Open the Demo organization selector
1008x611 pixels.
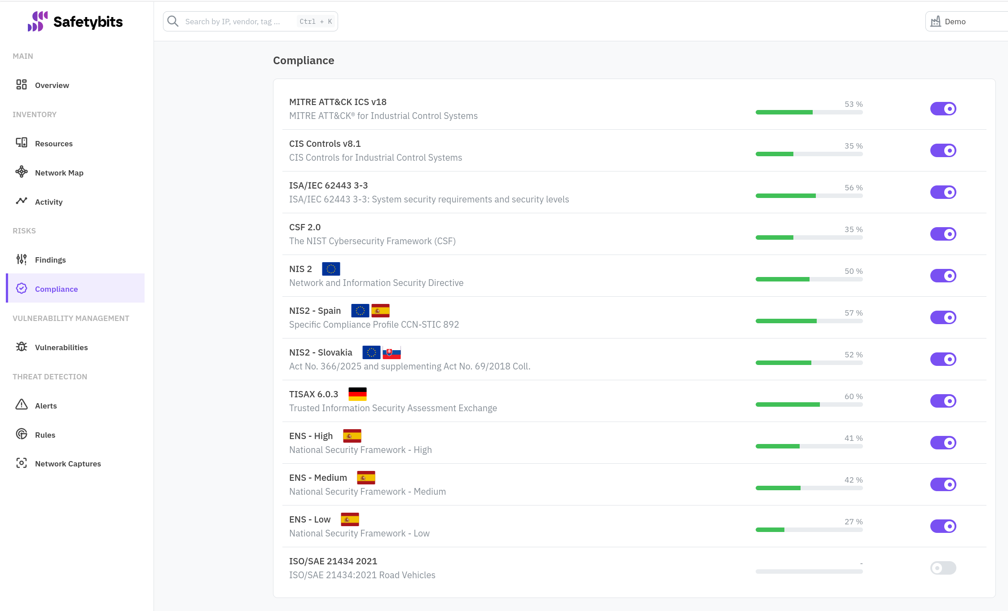pos(966,21)
